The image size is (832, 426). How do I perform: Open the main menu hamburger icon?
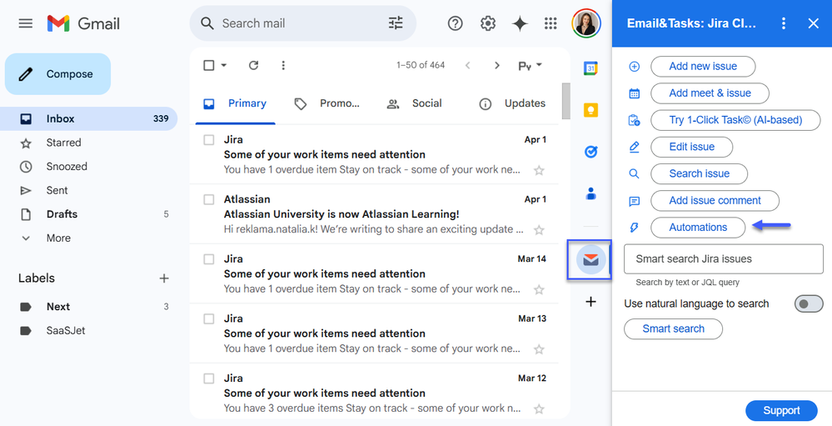(x=26, y=23)
